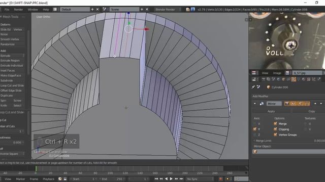Open the scene browse icon
This screenshot has width=325, height=182.
[105, 9]
